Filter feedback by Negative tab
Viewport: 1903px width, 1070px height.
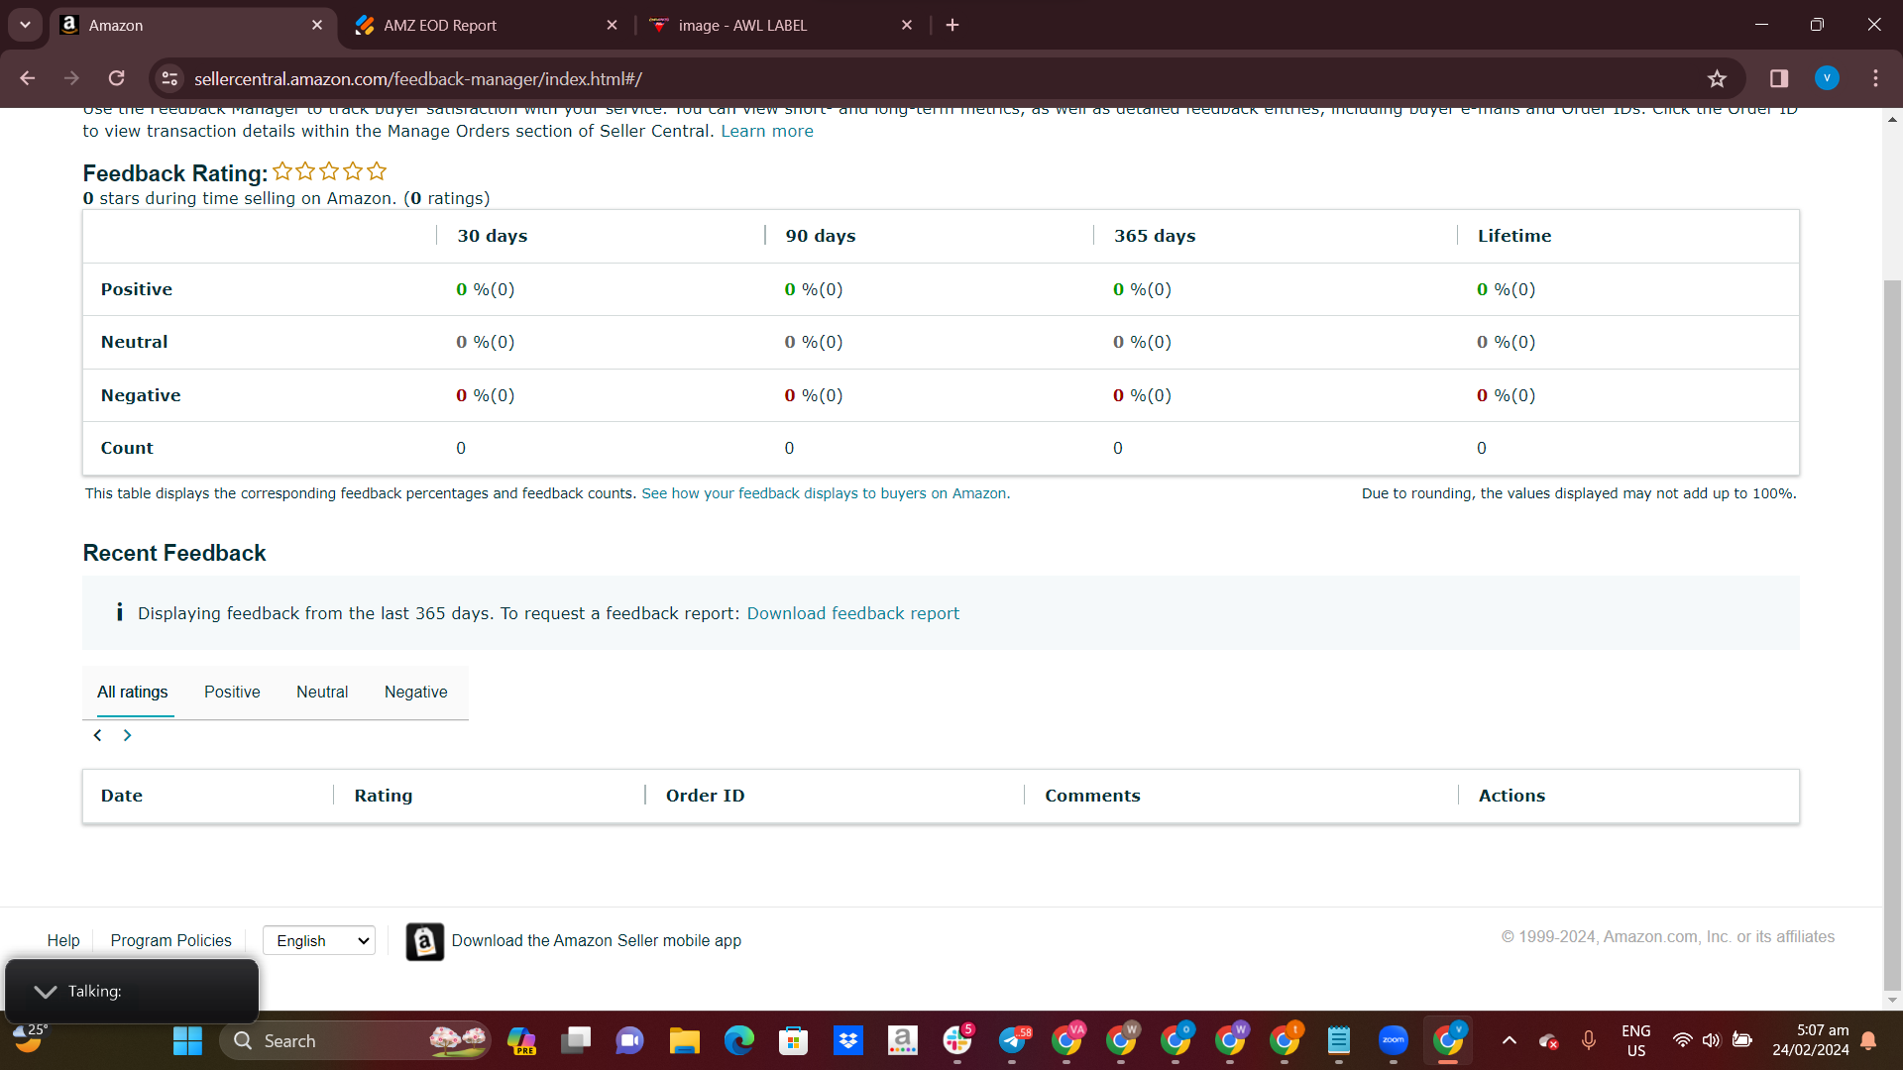pos(415,692)
